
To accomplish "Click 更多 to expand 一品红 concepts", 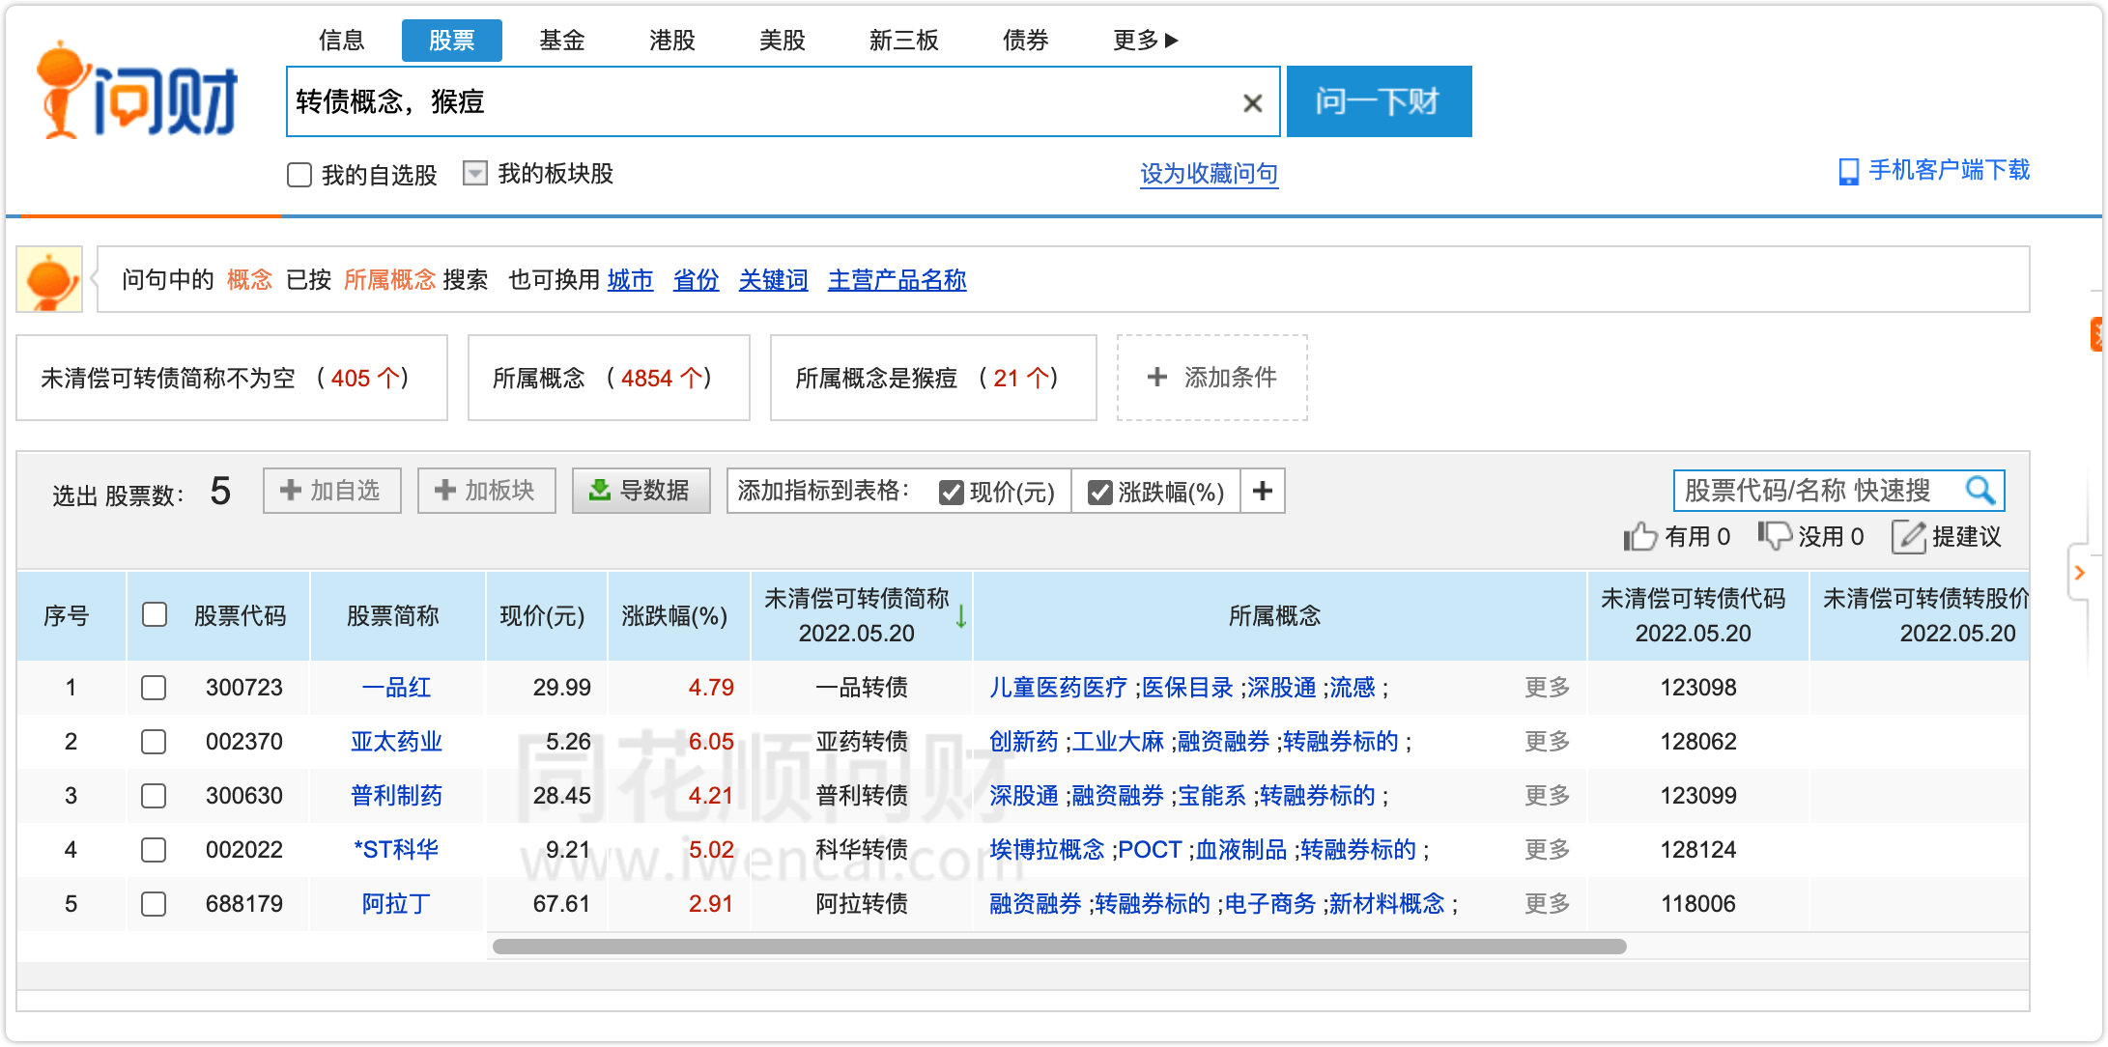I will [x=1550, y=688].
